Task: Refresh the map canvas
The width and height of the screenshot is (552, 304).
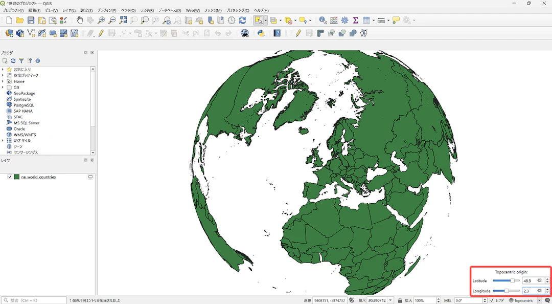Action: coord(242,20)
